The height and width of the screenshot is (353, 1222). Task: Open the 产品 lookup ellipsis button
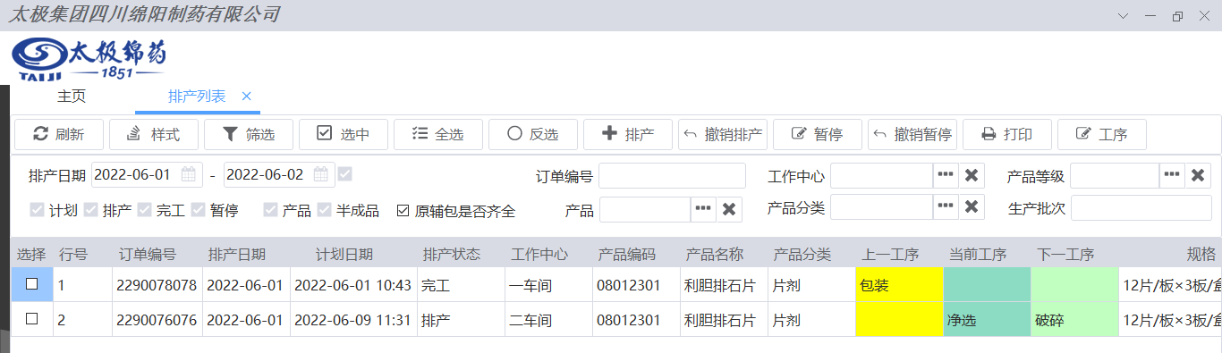tap(704, 208)
